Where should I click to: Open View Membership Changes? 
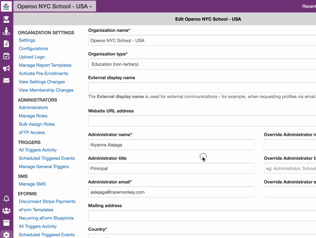coord(46,90)
